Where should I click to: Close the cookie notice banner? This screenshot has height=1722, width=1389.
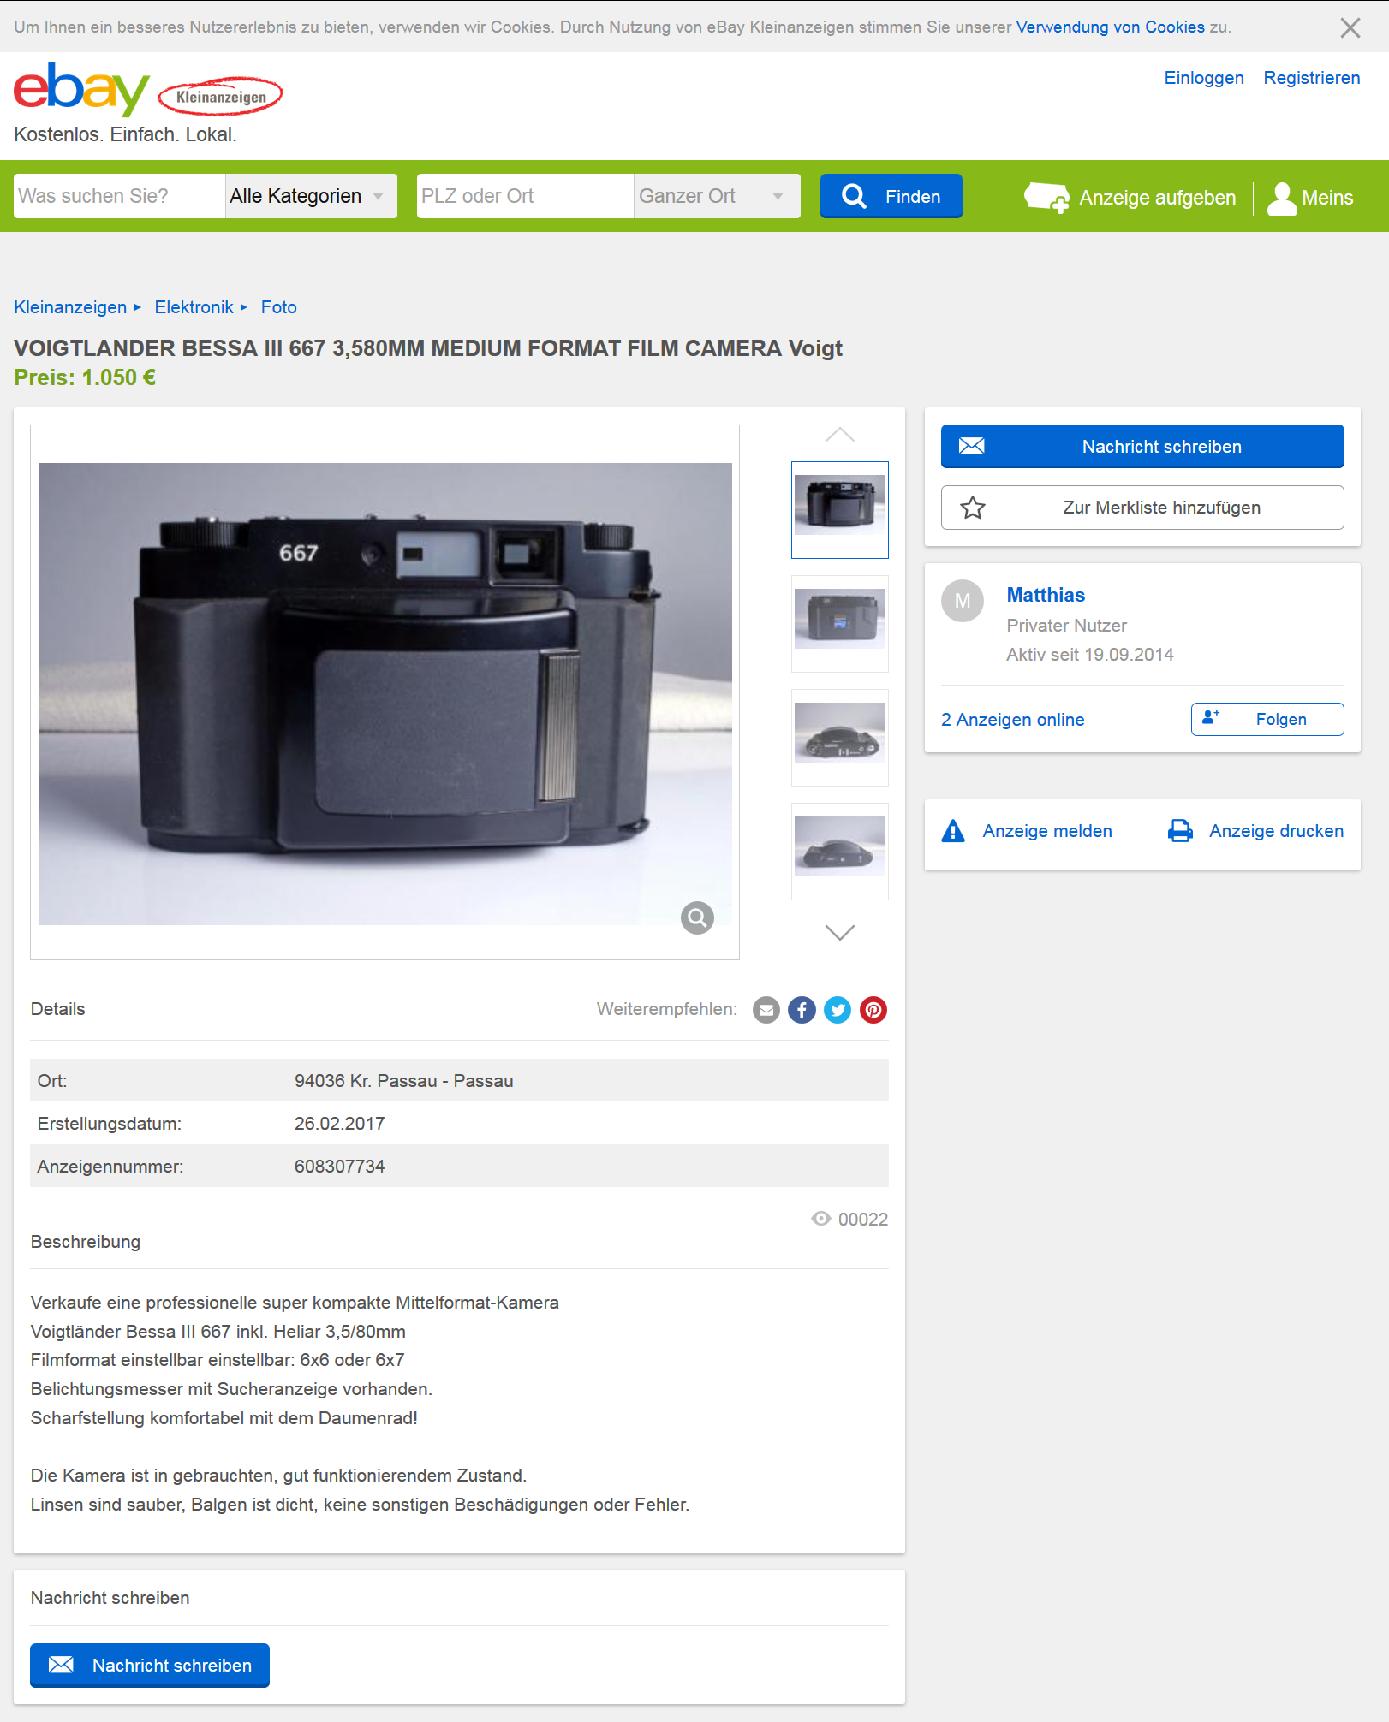1350,27
